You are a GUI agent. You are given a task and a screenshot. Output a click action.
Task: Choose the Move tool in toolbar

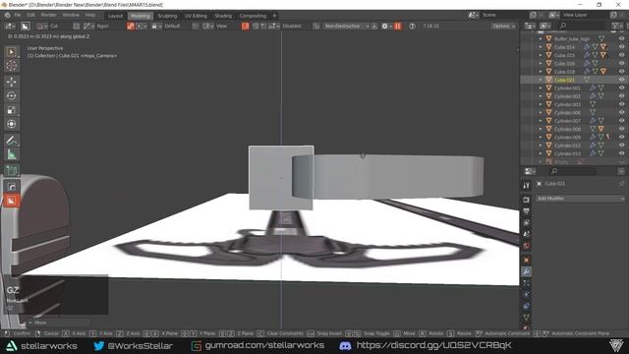point(11,82)
